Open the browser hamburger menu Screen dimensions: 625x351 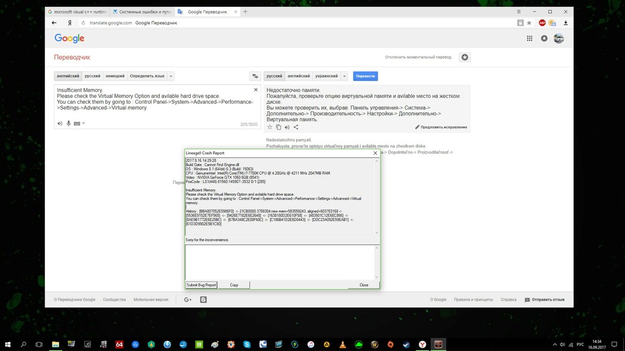[x=519, y=11]
